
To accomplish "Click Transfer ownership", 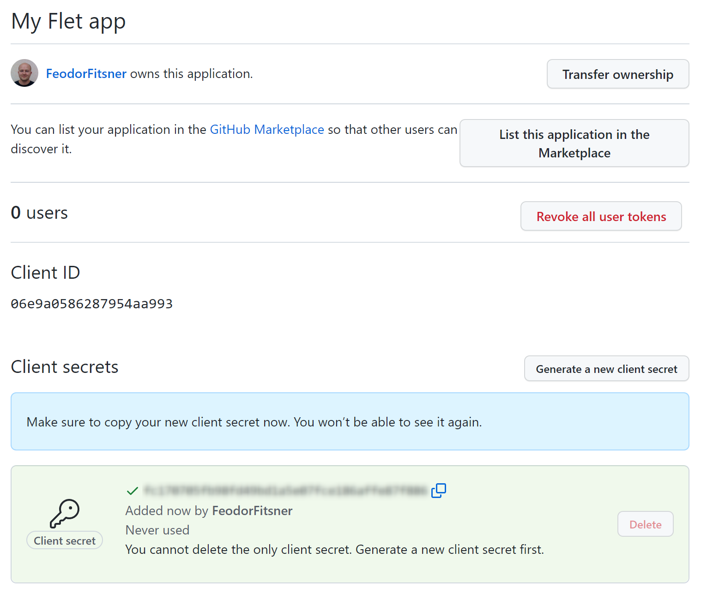I will tap(617, 74).
